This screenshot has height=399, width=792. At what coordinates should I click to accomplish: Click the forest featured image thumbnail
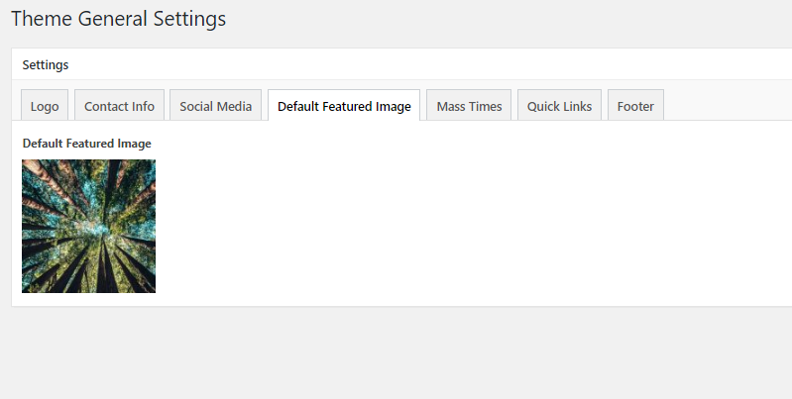click(x=88, y=226)
